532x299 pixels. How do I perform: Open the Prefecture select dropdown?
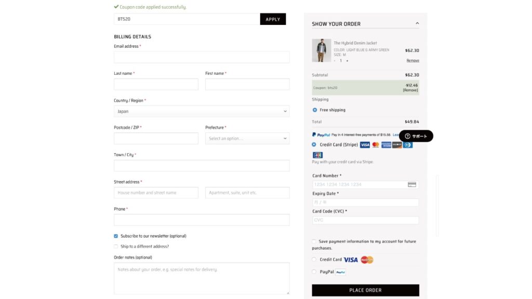[x=247, y=138]
